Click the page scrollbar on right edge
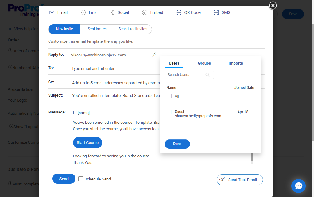 pyautogui.click(x=313, y=83)
